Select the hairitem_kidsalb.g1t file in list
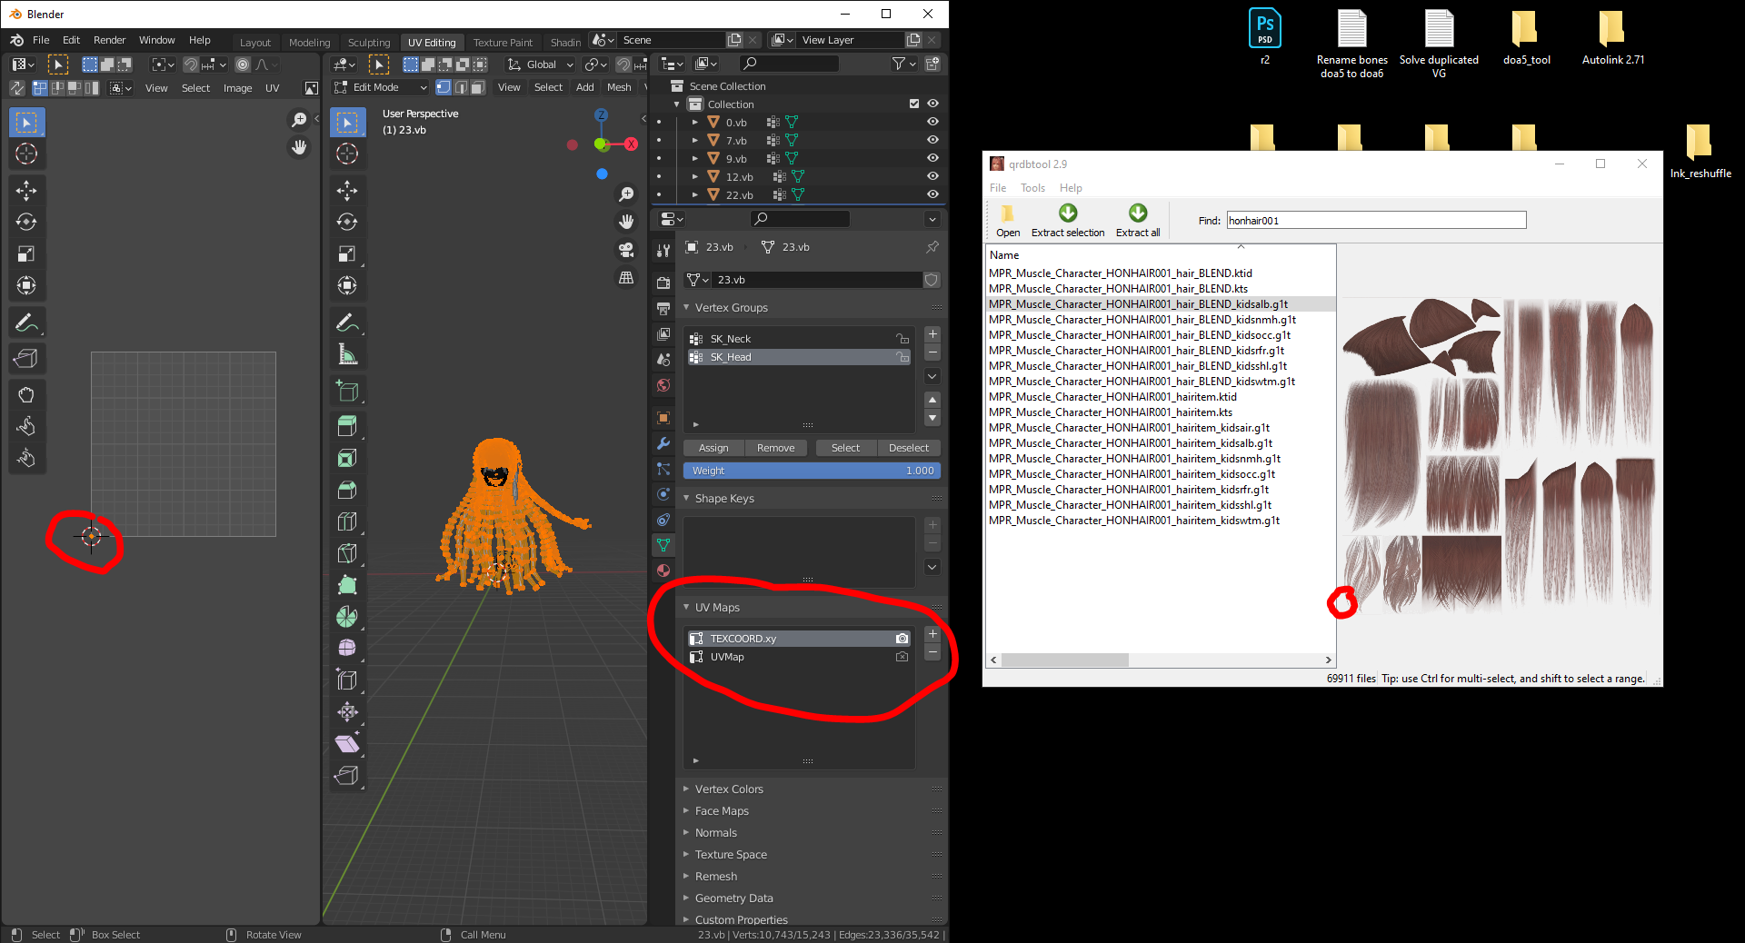1745x943 pixels. tap(1130, 443)
